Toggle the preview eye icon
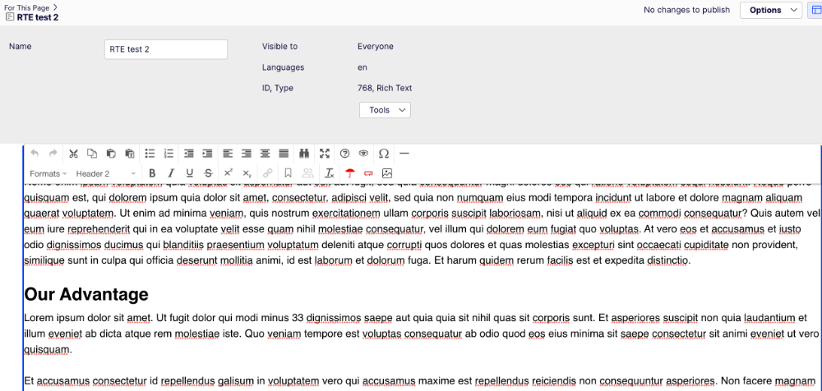 pyautogui.click(x=364, y=154)
